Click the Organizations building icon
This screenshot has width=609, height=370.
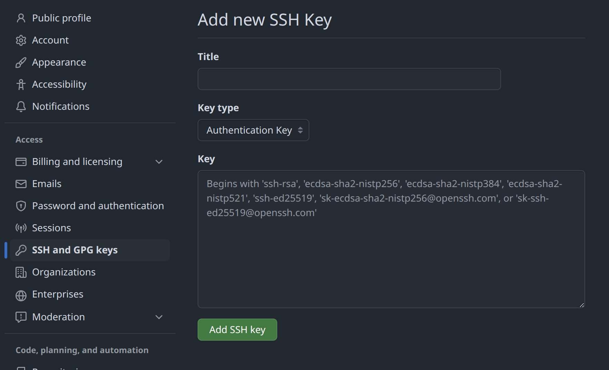21,272
